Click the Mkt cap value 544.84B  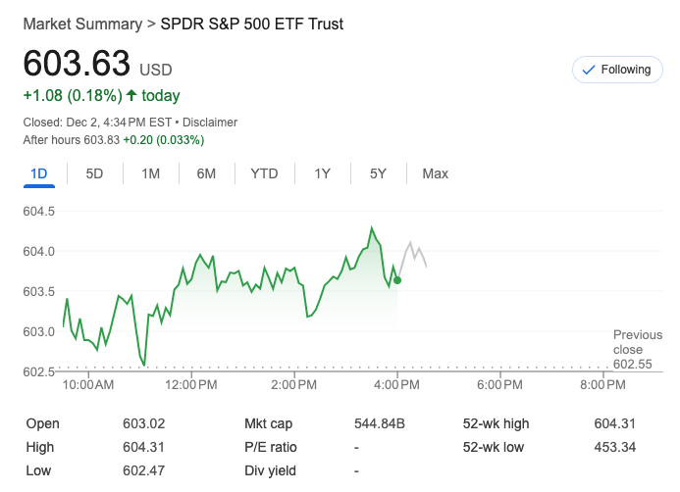(378, 424)
